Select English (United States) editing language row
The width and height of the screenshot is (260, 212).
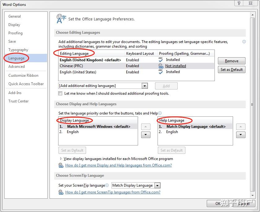136,72
